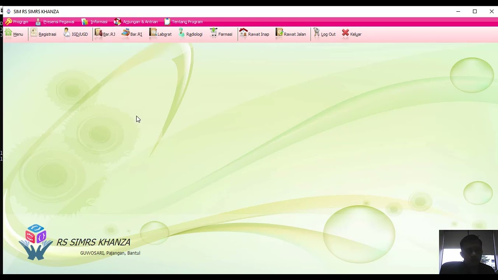Click the IGD/UGD toolbar icon
This screenshot has height=280, width=498.
(67, 33)
